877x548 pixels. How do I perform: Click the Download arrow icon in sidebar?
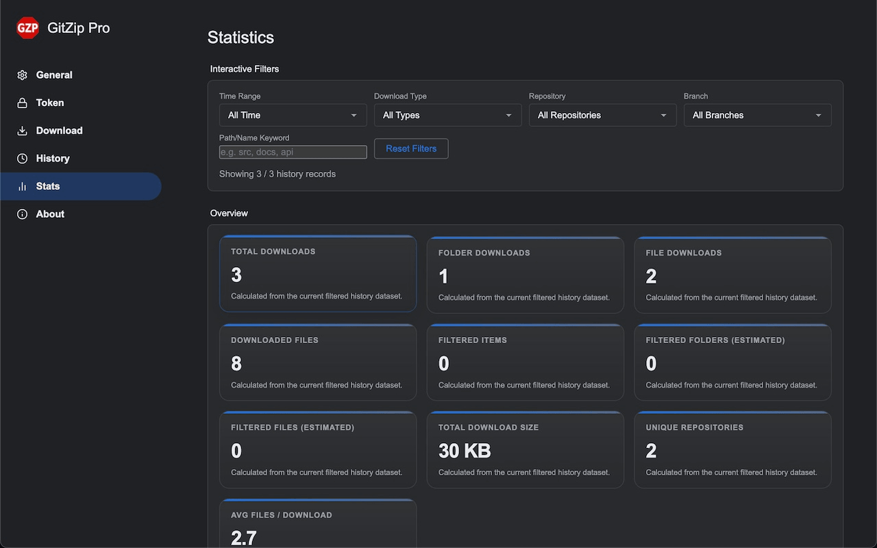(x=23, y=131)
